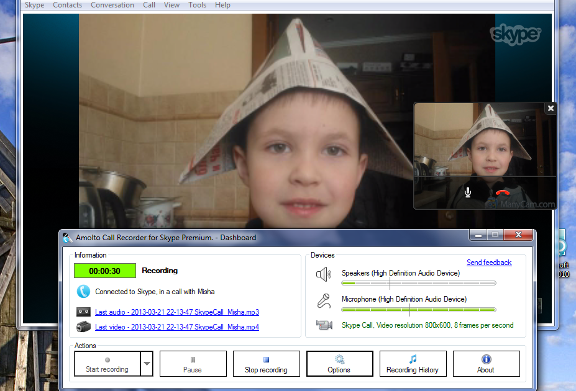Click the camcorder last video icon
The image size is (576, 391).
click(83, 327)
